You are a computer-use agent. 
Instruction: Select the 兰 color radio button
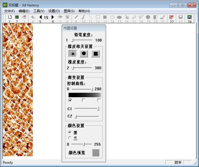coord(70,138)
